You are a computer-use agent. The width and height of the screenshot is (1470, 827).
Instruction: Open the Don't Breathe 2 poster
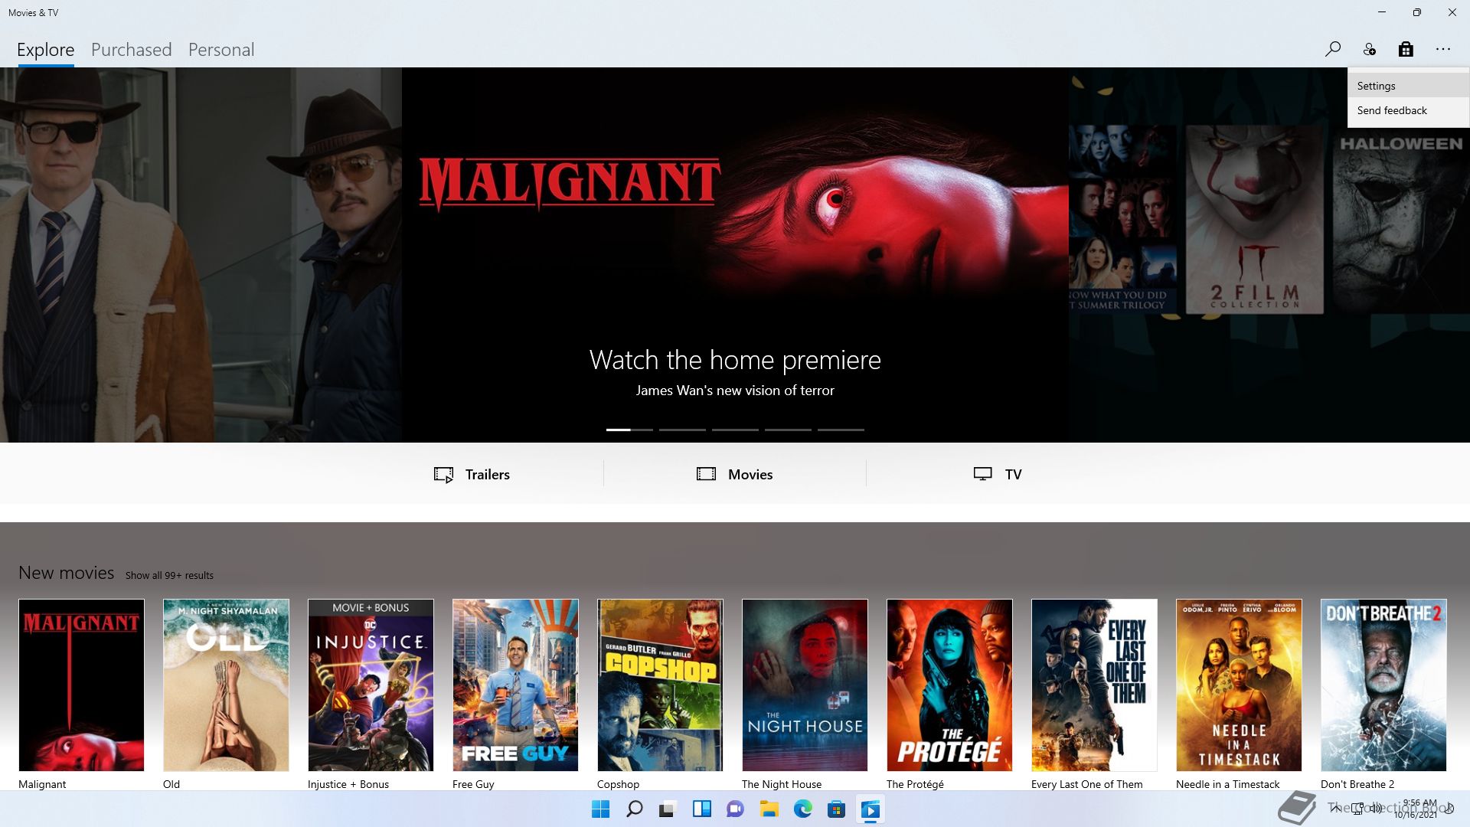pyautogui.click(x=1383, y=685)
